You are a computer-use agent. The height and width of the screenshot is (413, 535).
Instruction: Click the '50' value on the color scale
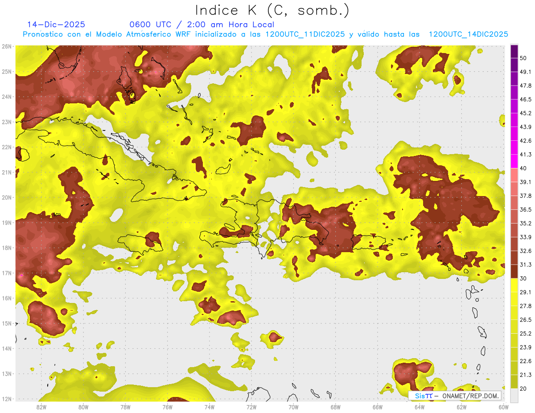coord(523,58)
